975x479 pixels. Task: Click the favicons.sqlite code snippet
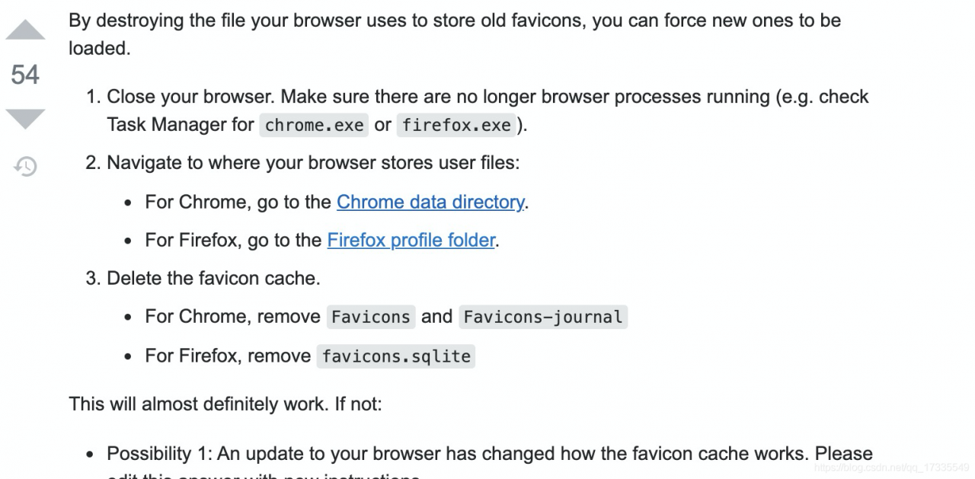(396, 356)
